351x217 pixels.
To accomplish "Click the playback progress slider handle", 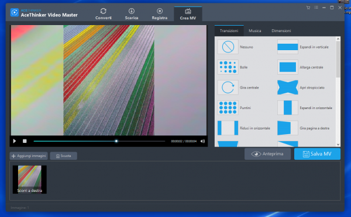I will point(116,141).
